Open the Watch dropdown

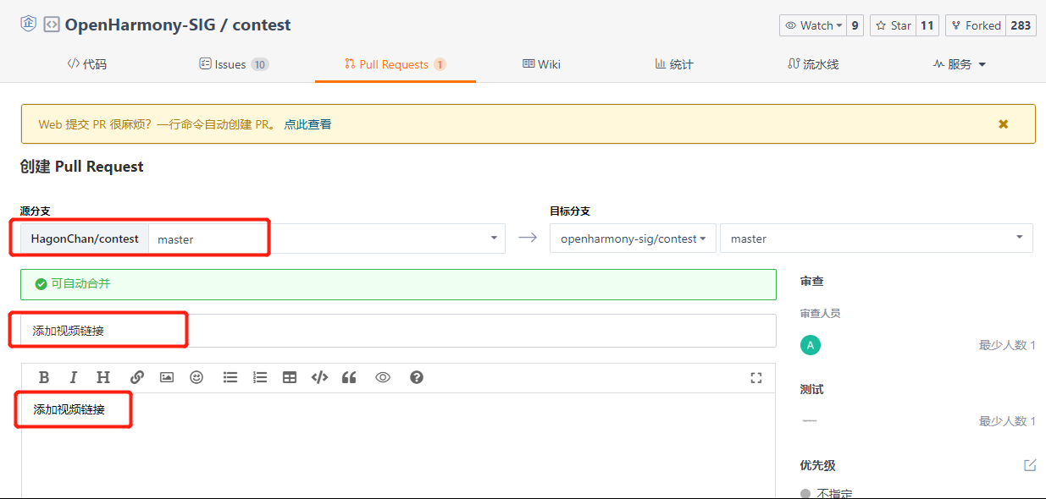pos(813,25)
